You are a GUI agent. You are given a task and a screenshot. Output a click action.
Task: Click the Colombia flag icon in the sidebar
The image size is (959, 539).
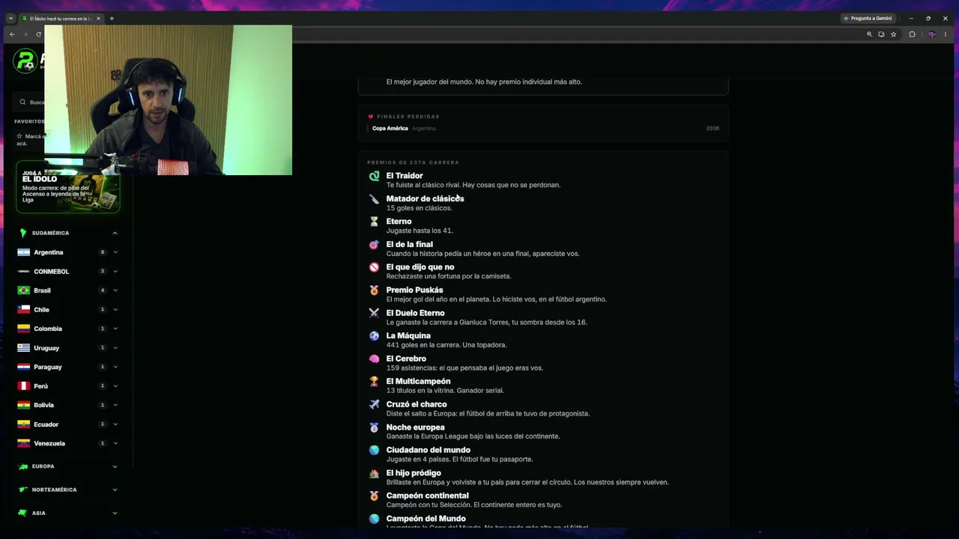click(23, 329)
